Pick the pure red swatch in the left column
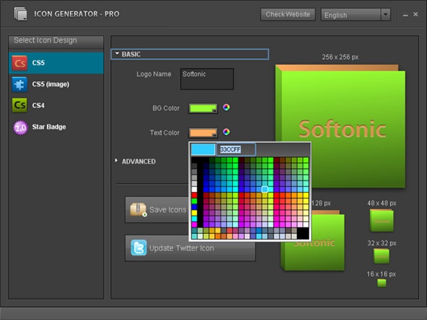The width and height of the screenshot is (427, 320). (194, 195)
